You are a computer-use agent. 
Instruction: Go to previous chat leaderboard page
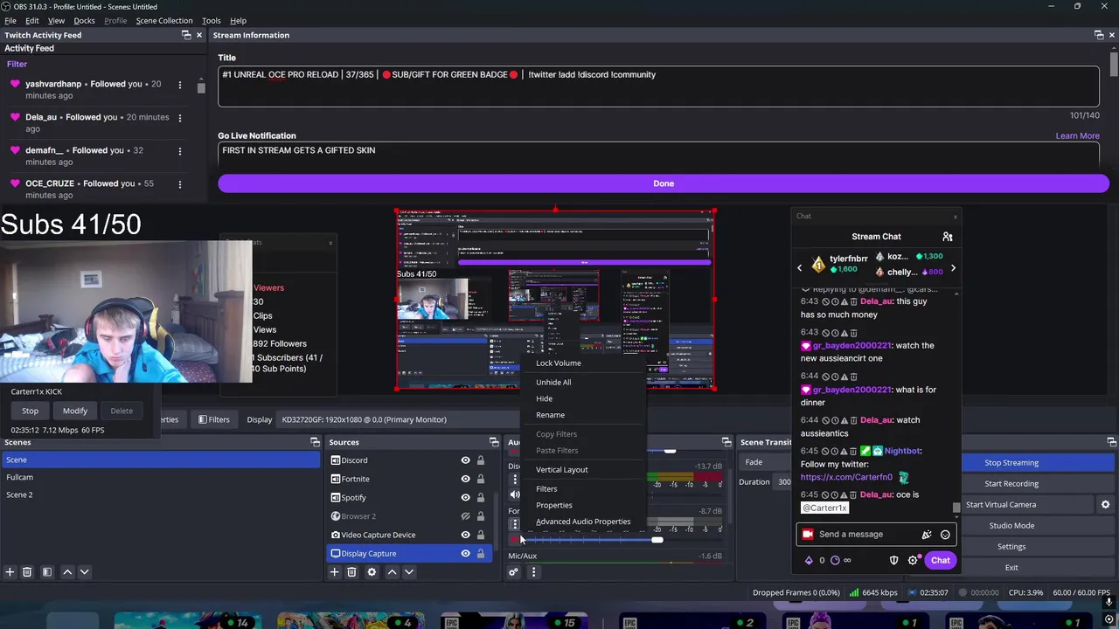point(799,268)
